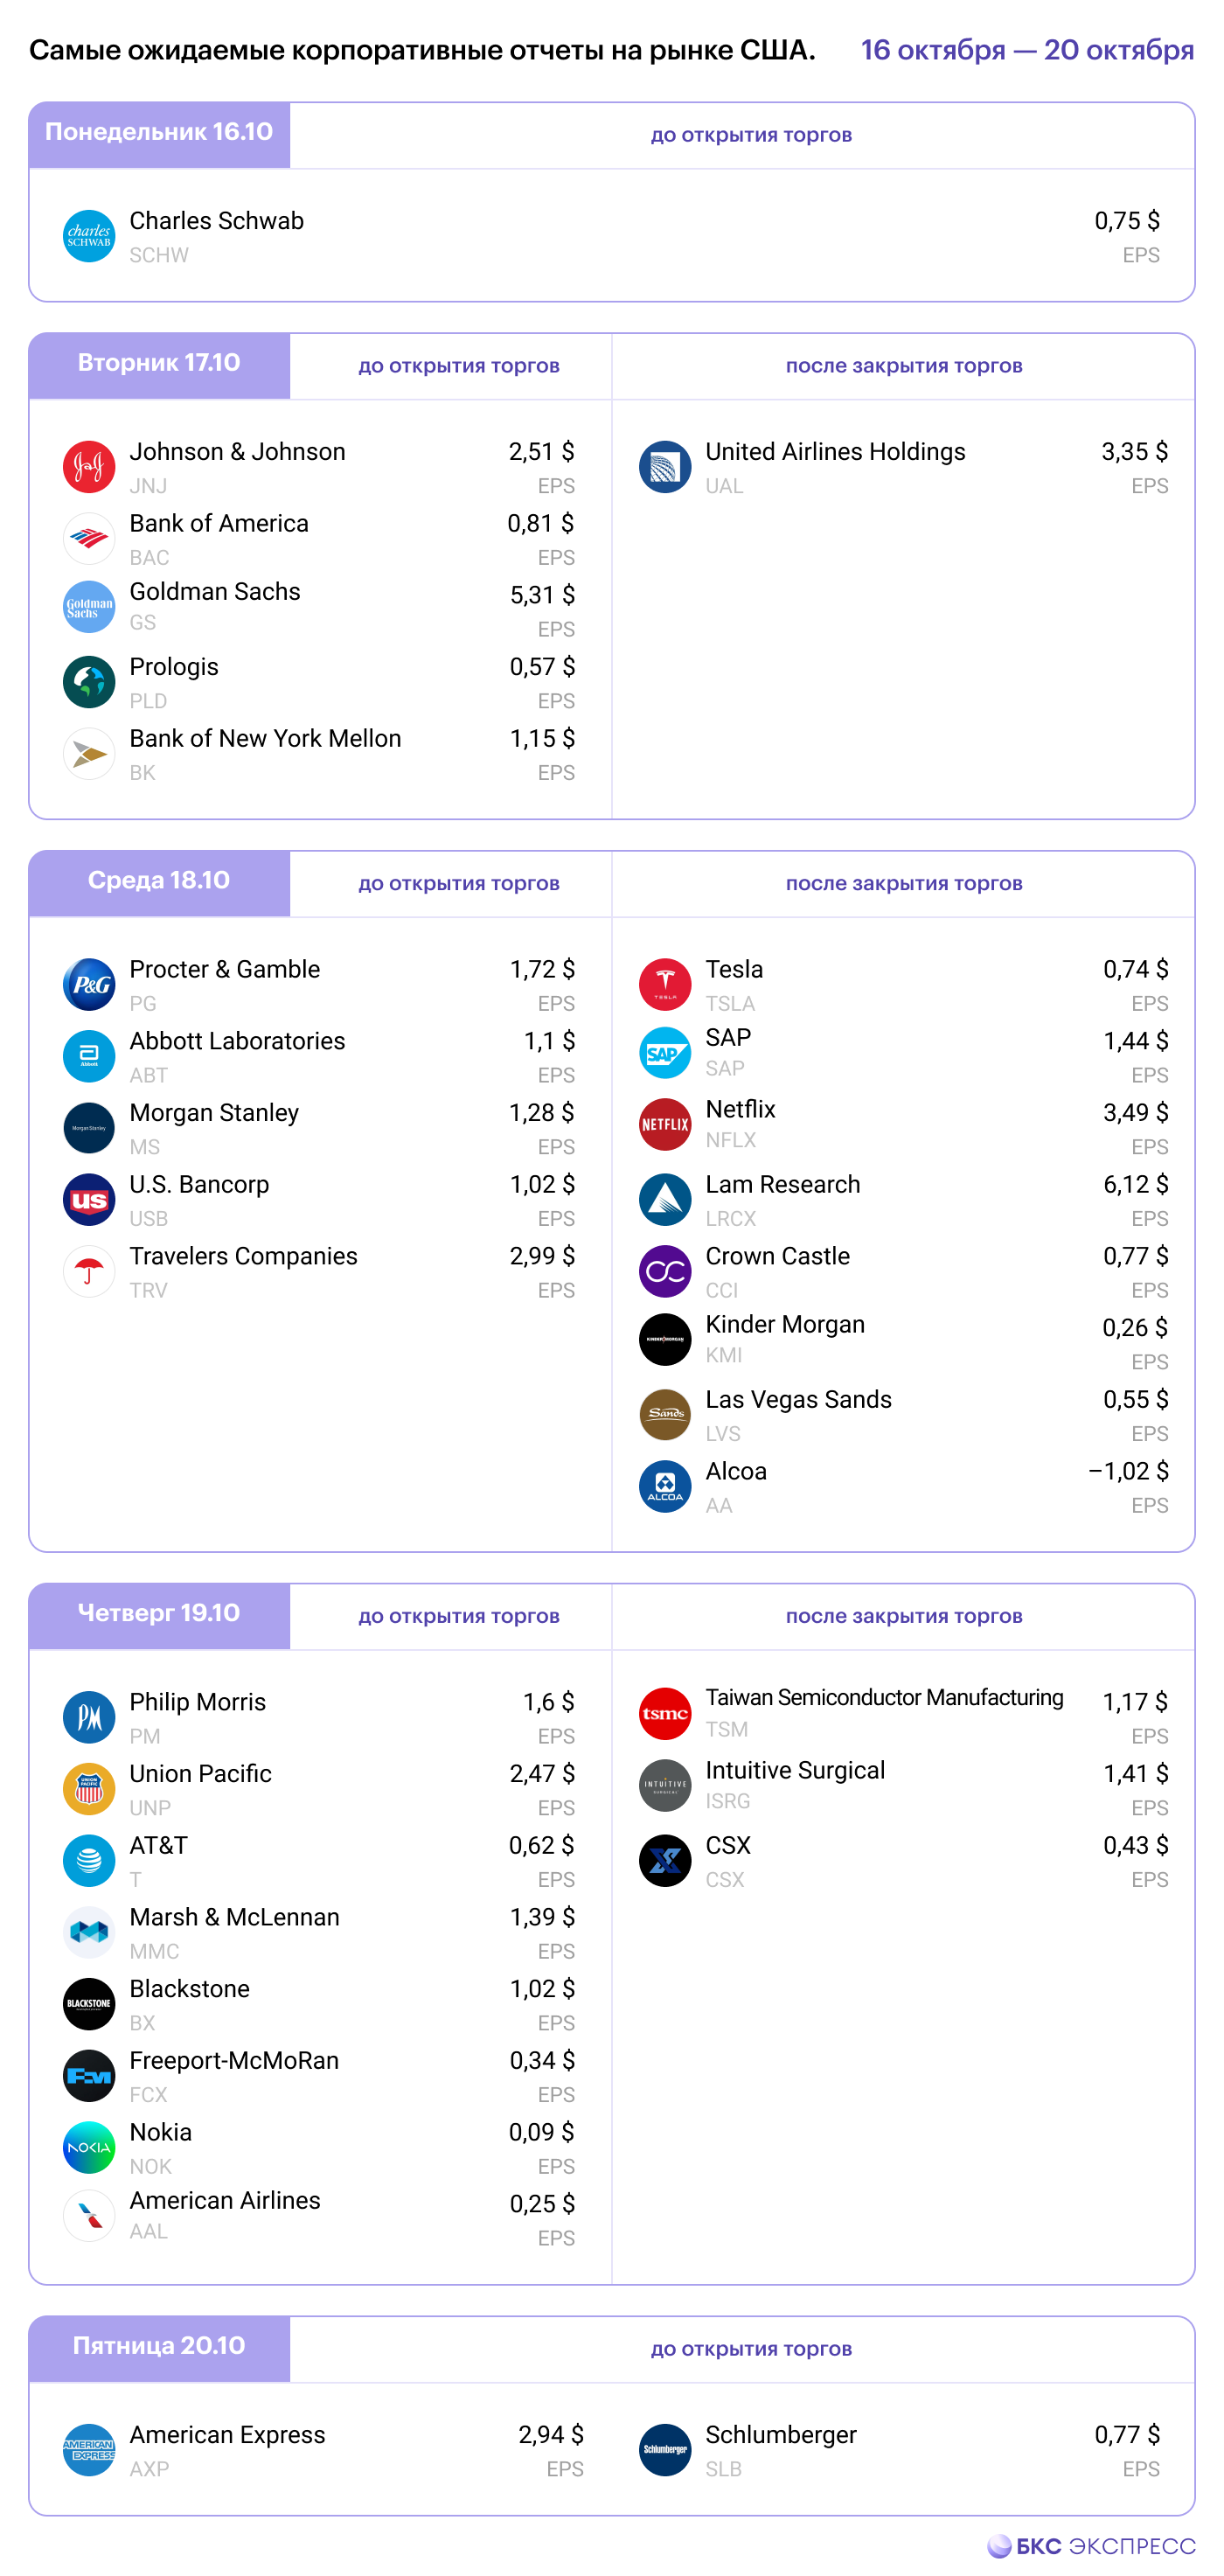Click the Kinder Morgan black logo

point(665,1340)
